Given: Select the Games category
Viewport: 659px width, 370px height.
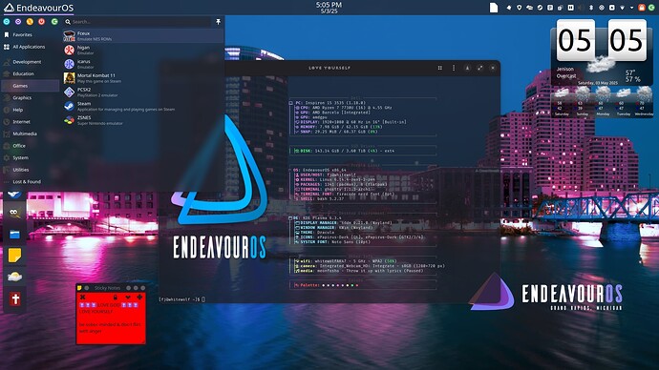Looking at the screenshot, I should [x=31, y=86].
